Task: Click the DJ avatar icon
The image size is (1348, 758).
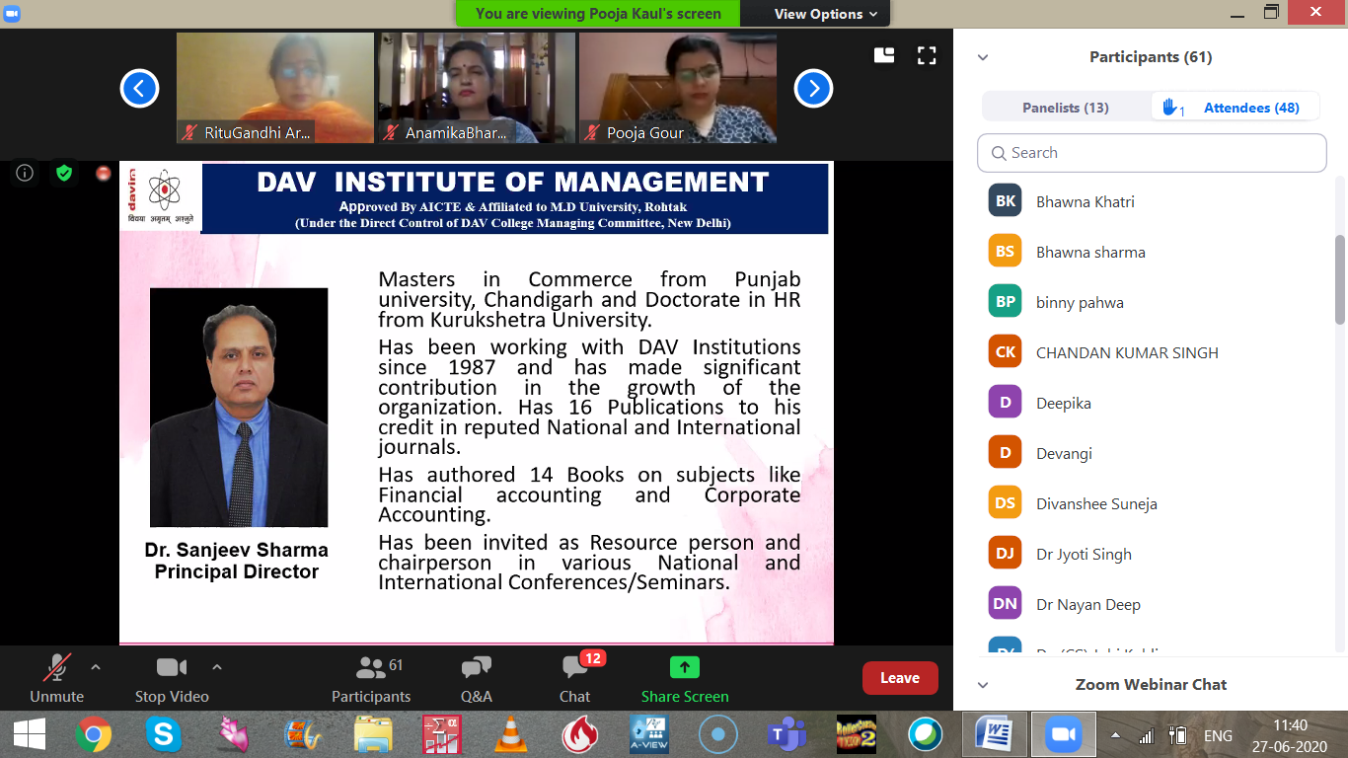Action: coord(1005,553)
